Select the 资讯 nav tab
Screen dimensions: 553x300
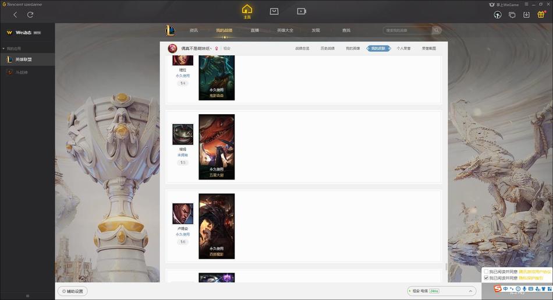click(194, 30)
